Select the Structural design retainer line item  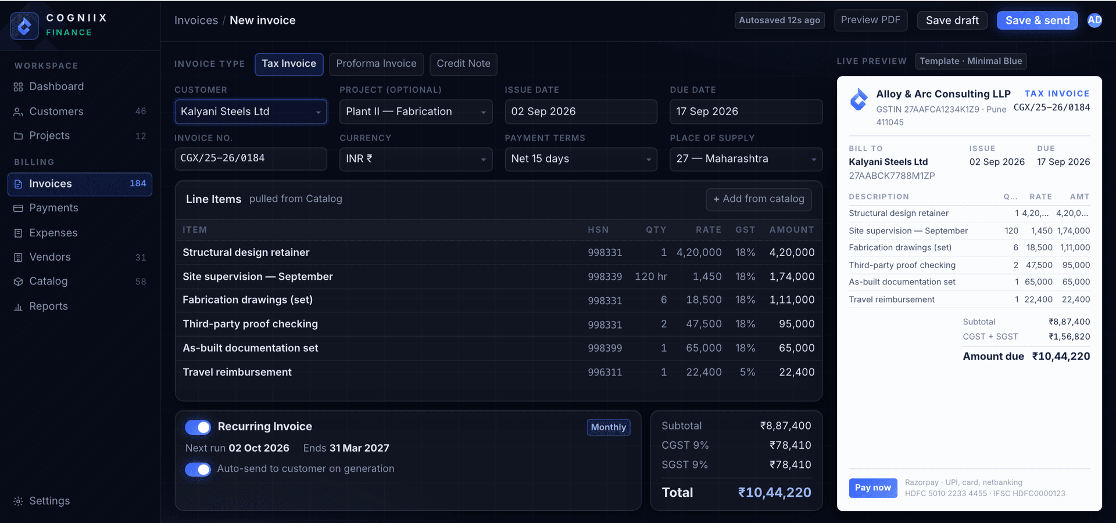tap(499, 253)
